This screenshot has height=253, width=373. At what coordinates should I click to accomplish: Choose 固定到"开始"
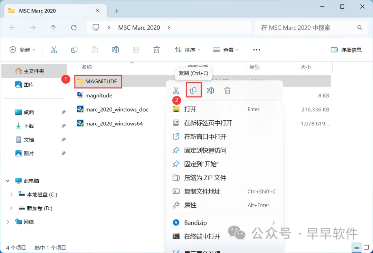[224, 164]
